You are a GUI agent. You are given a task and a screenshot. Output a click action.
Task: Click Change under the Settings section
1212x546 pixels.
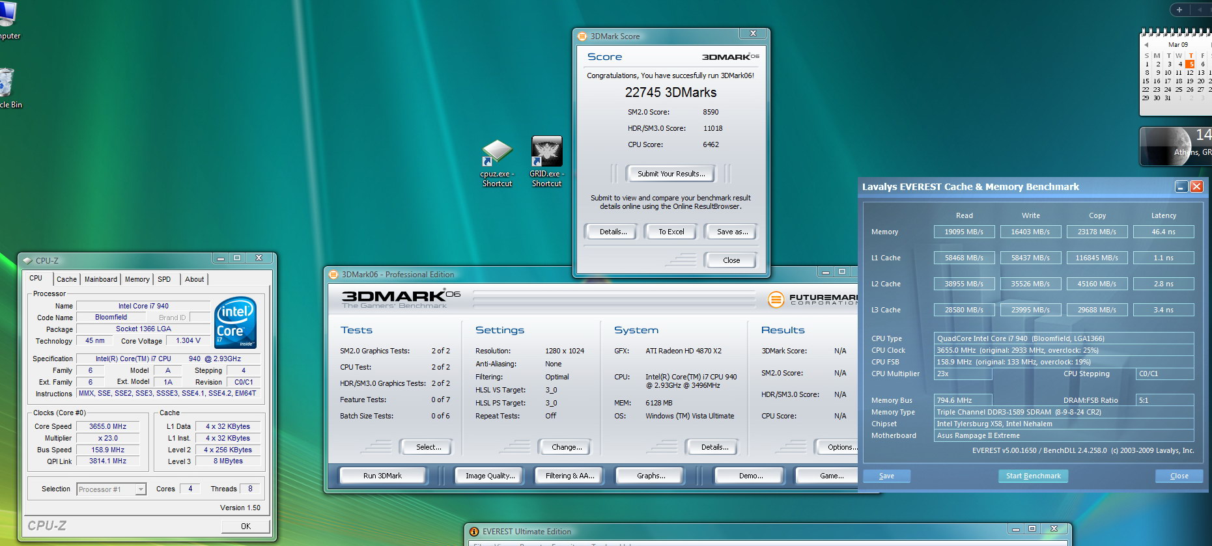(x=566, y=447)
